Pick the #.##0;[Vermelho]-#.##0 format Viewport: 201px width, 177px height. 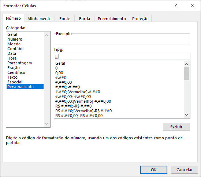click(x=78, y=92)
